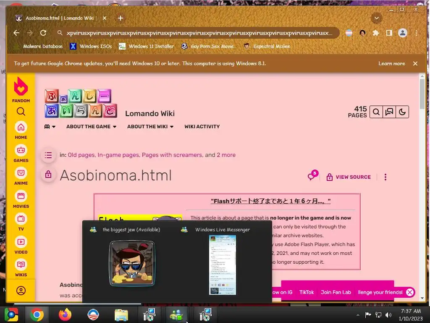
Task: Open Pages with screamers category link
Action: tap(172, 155)
